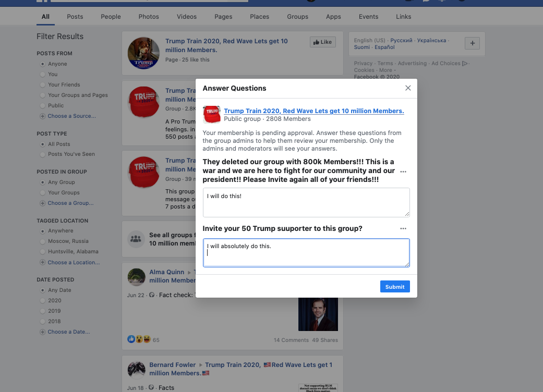Click the first answer text box

point(306,202)
